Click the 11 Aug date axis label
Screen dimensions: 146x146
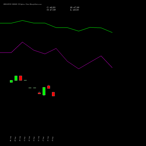25,139
